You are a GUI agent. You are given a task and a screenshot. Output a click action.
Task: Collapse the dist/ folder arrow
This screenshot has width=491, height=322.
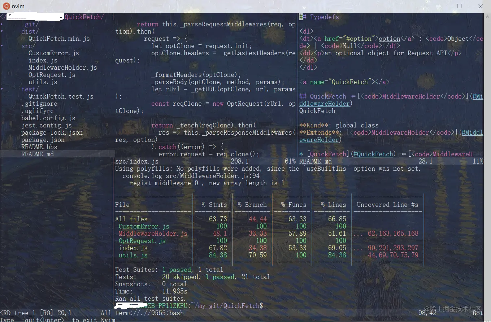pyautogui.click(x=1, y=31)
